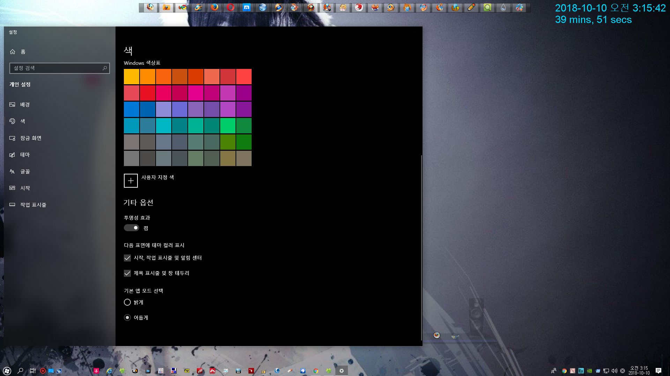Open the yellow PDF app on taskbar
Viewport: 670px width, 376px height.
187,371
